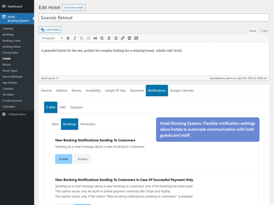Click the Add New Hotel button

click(x=74, y=7)
